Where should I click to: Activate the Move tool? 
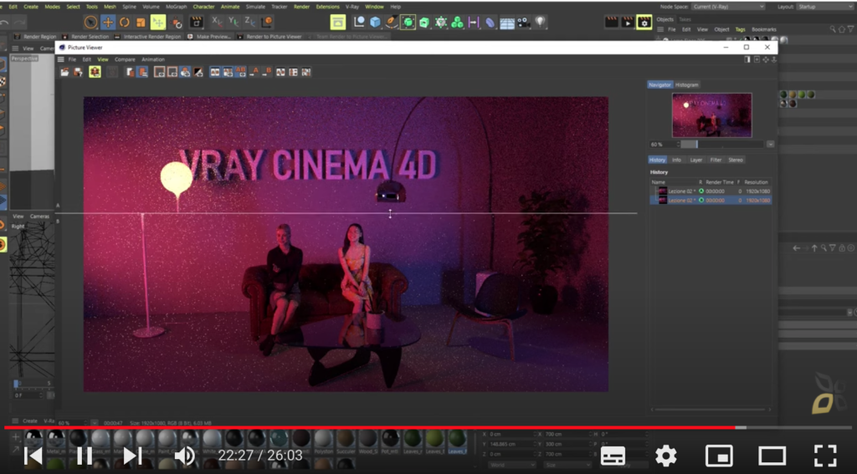coord(108,23)
